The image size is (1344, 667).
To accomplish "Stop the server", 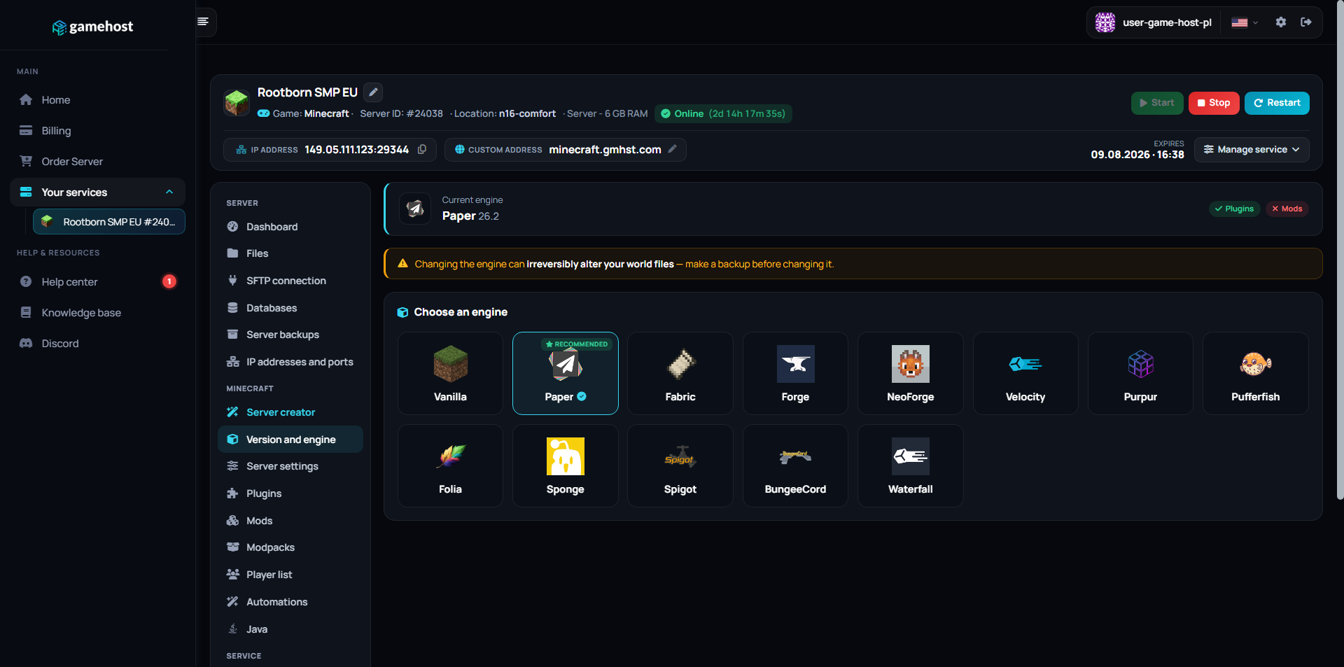I will click(1214, 103).
